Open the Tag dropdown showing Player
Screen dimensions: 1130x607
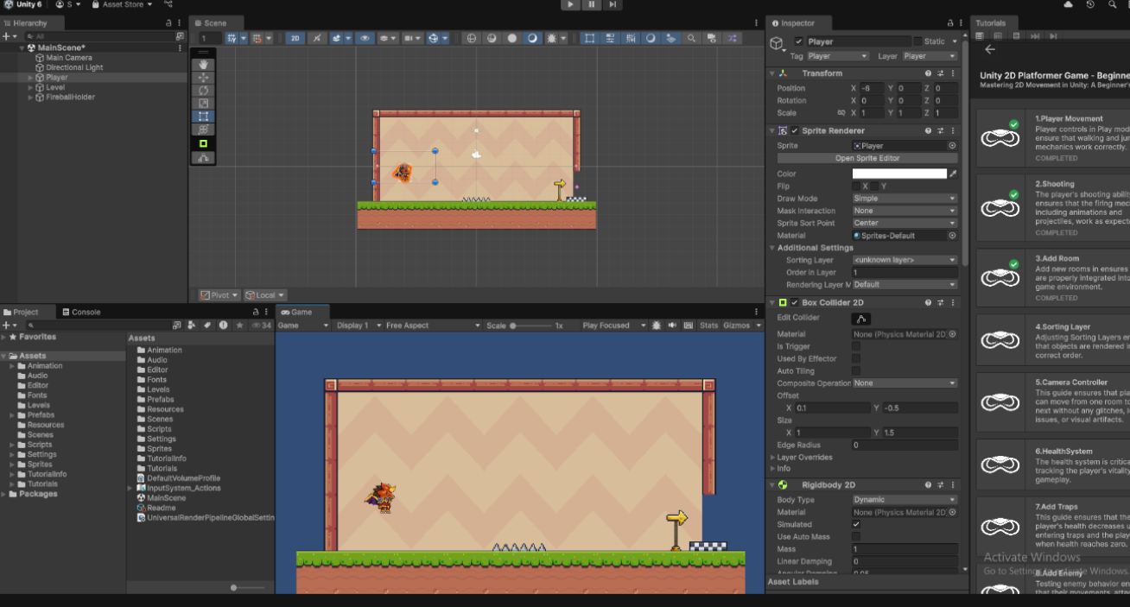[838, 56]
